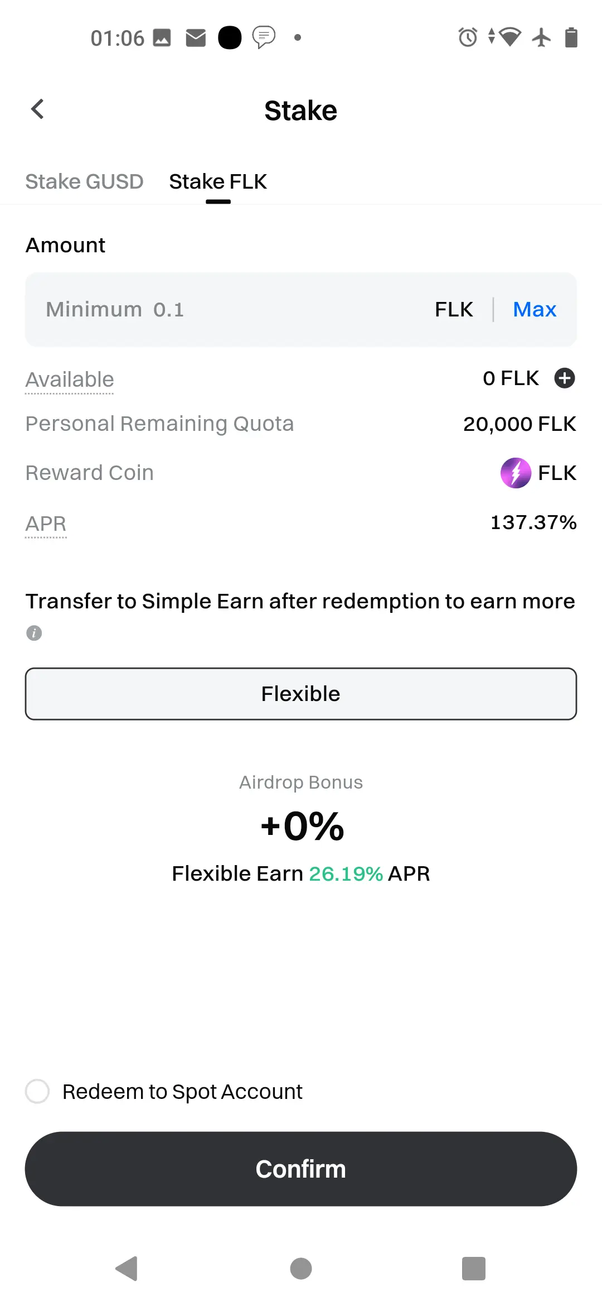The height and width of the screenshot is (1306, 602).
Task: Switch to the Stake GUSD tab
Action: click(85, 181)
